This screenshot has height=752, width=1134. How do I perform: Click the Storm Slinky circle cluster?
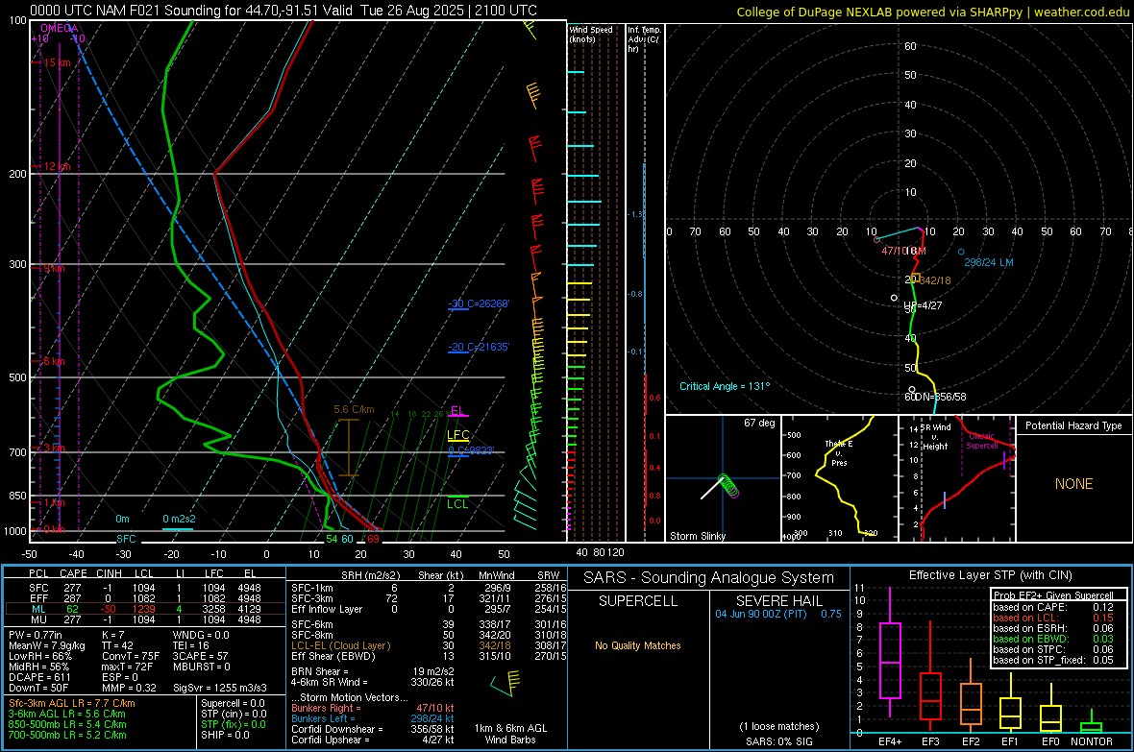point(728,485)
